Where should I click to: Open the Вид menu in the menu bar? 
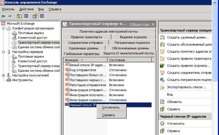[x=41, y=9]
